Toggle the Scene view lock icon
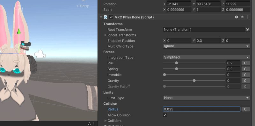 click(89, 124)
